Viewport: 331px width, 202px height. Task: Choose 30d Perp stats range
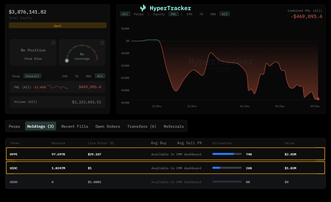(88, 76)
